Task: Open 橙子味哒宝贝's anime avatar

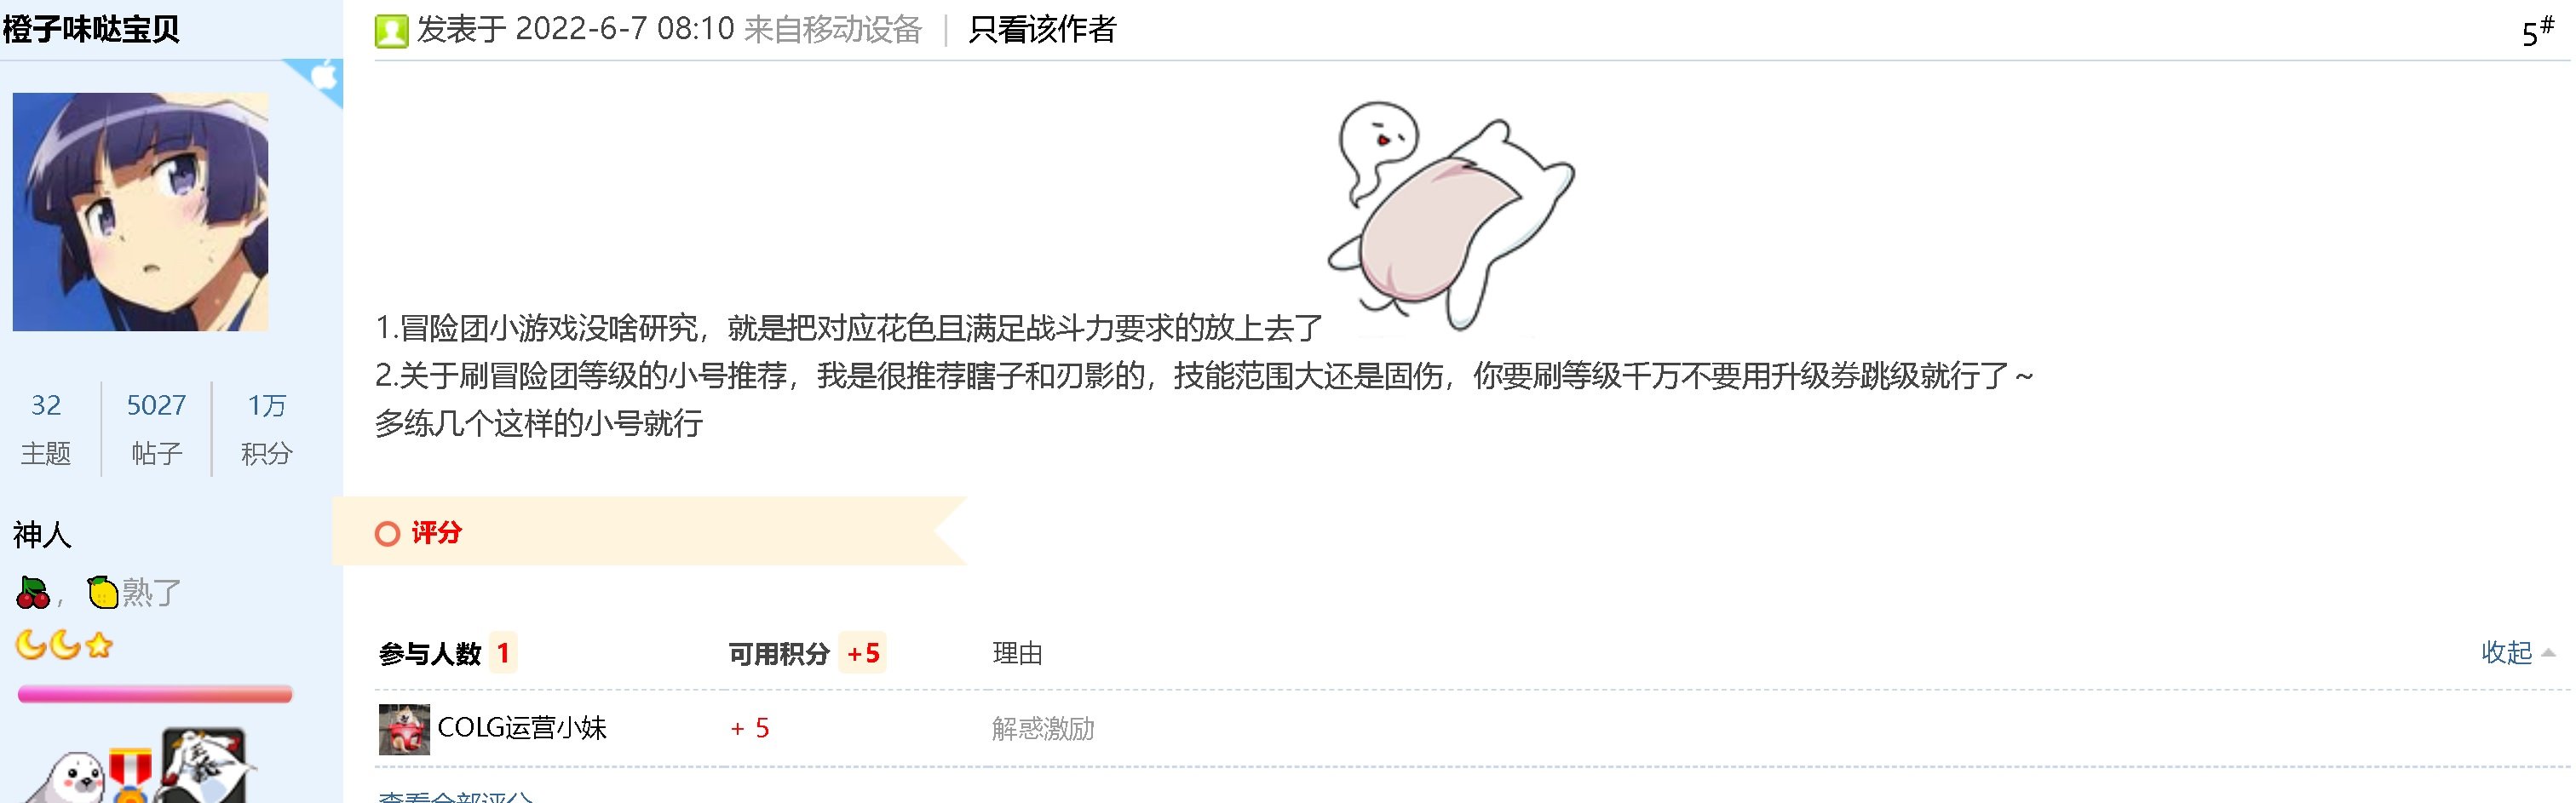Action: (140, 212)
